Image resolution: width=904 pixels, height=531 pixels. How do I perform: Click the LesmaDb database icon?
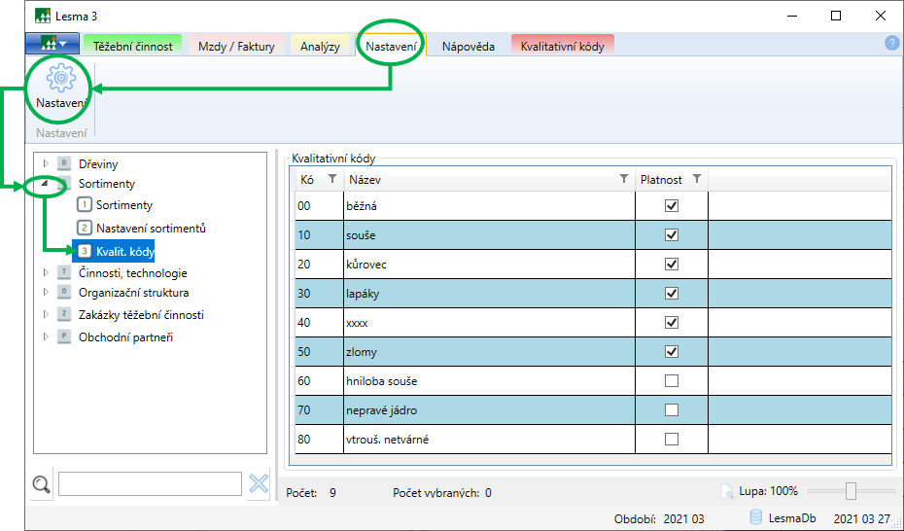[755, 516]
